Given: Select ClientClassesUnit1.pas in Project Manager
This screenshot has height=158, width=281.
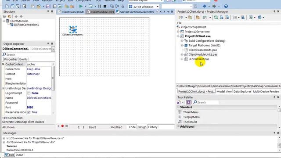Looking at the screenshot, I should pos(202,50).
